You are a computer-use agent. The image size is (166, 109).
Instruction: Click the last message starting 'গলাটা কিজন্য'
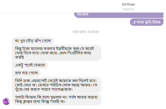pos(57,99)
